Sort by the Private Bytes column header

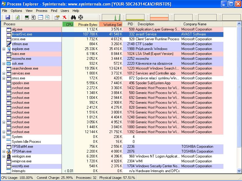(x=87, y=24)
